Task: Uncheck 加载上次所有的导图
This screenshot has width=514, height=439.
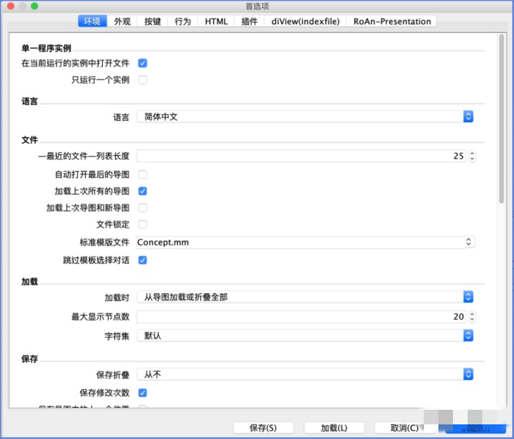Action: click(142, 191)
